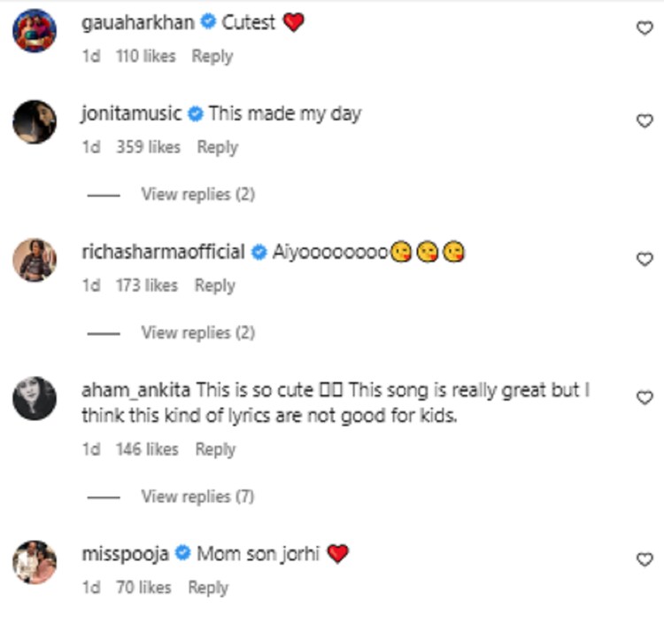This screenshot has width=664, height=617.
Task: Open richasharmaofficial's profile picture
Action: 35,260
